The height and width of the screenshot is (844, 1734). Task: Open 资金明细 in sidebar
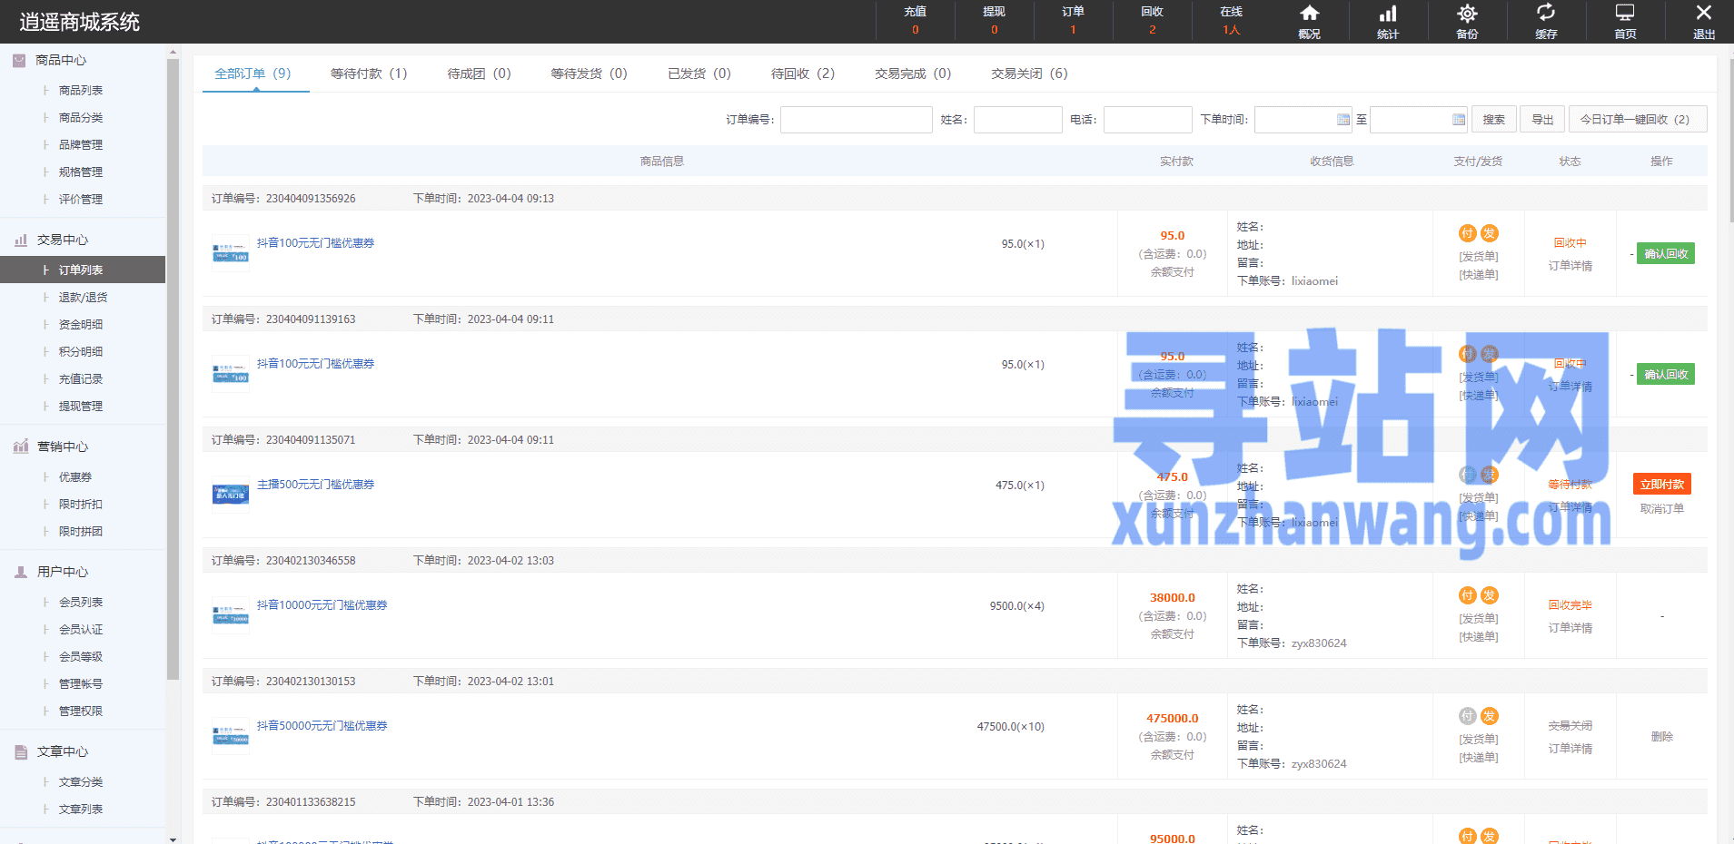(x=81, y=325)
